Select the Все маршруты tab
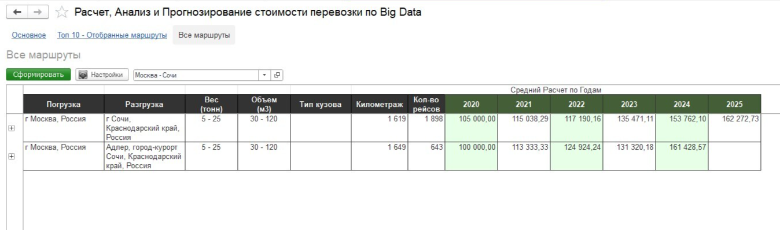Screen dimensions: 780x230 pyautogui.click(x=204, y=35)
